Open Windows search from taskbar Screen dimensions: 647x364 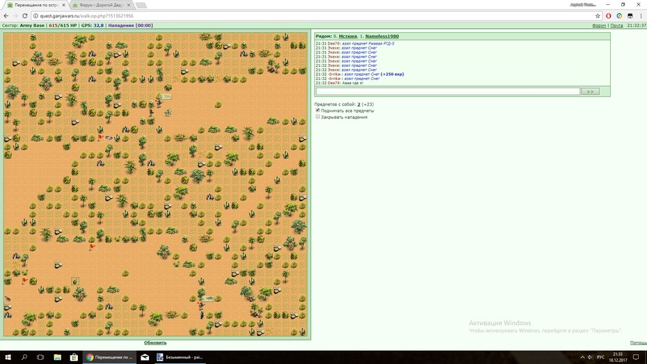tap(24, 357)
